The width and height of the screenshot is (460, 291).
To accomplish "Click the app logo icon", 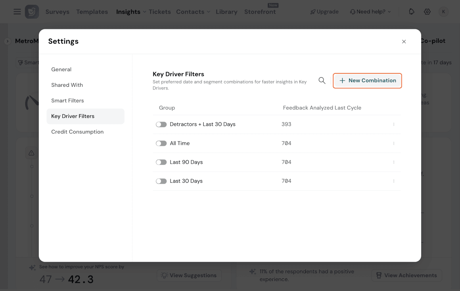I will [x=32, y=12].
